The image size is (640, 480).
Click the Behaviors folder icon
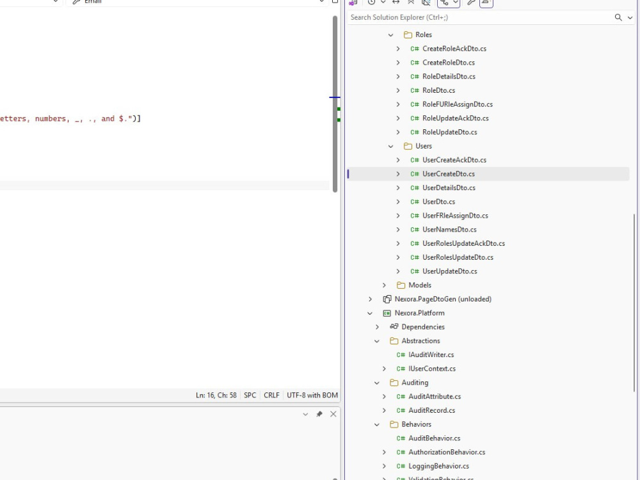click(394, 424)
